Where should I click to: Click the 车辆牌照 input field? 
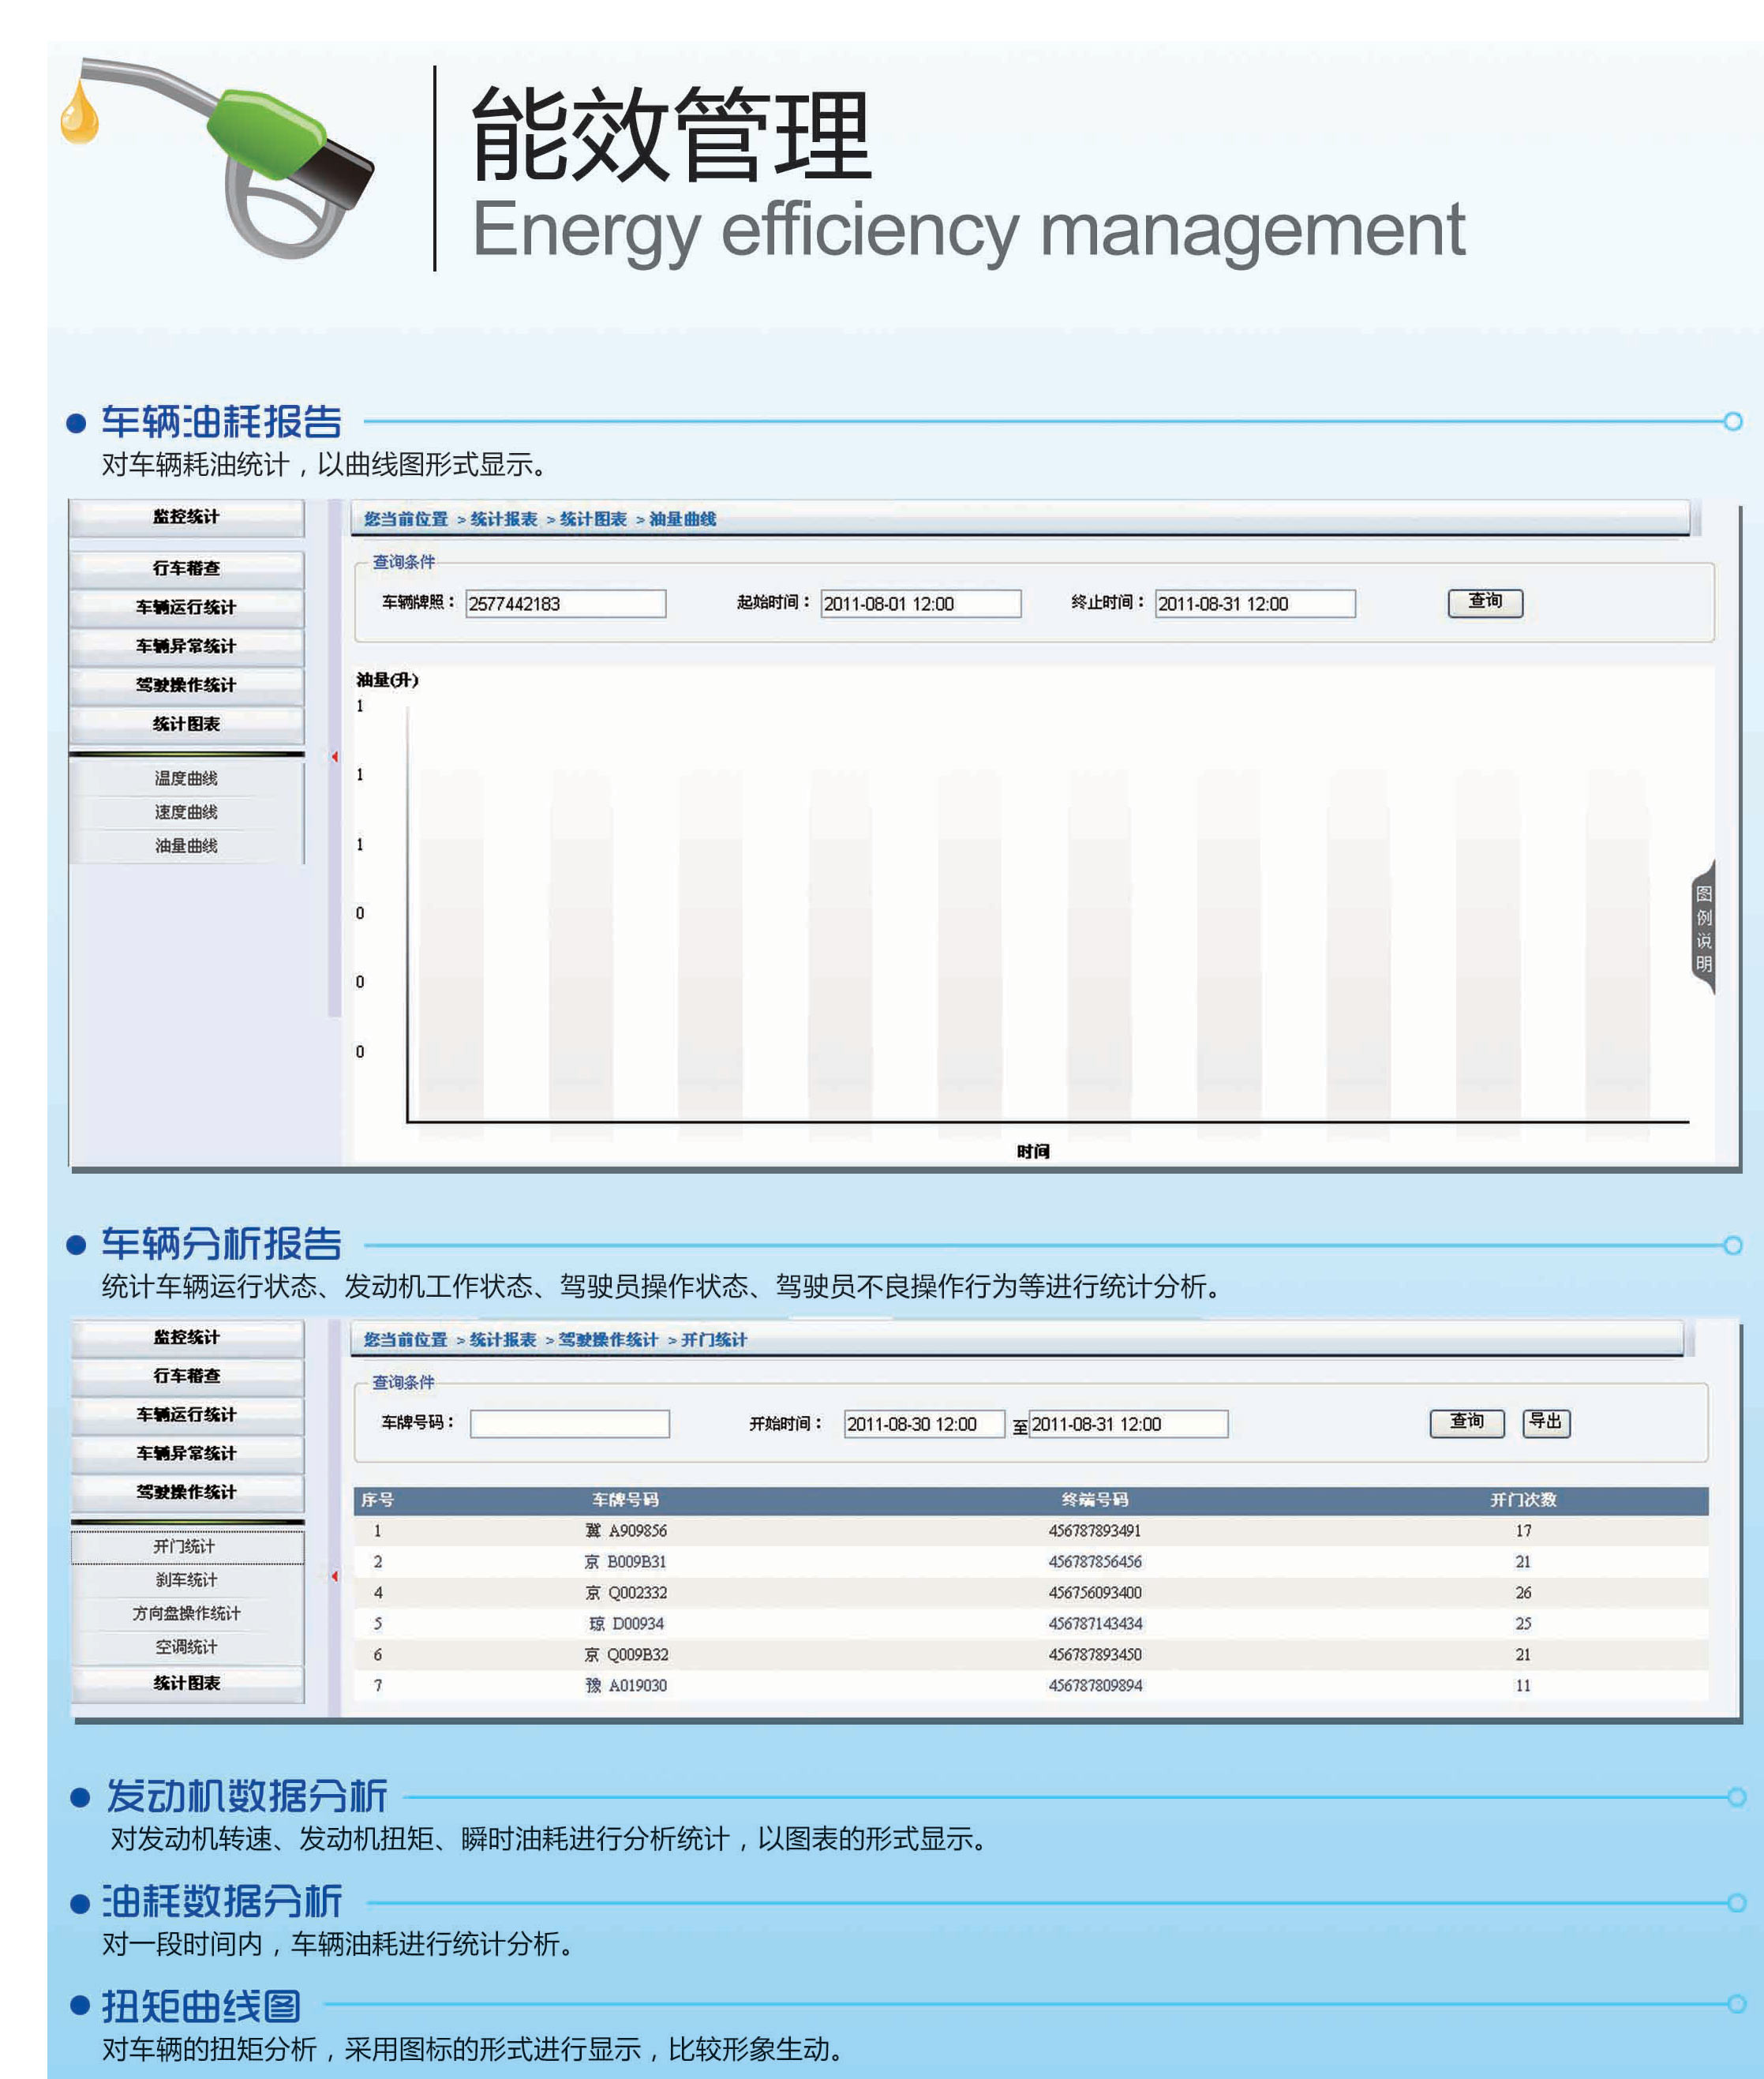pyautogui.click(x=565, y=604)
